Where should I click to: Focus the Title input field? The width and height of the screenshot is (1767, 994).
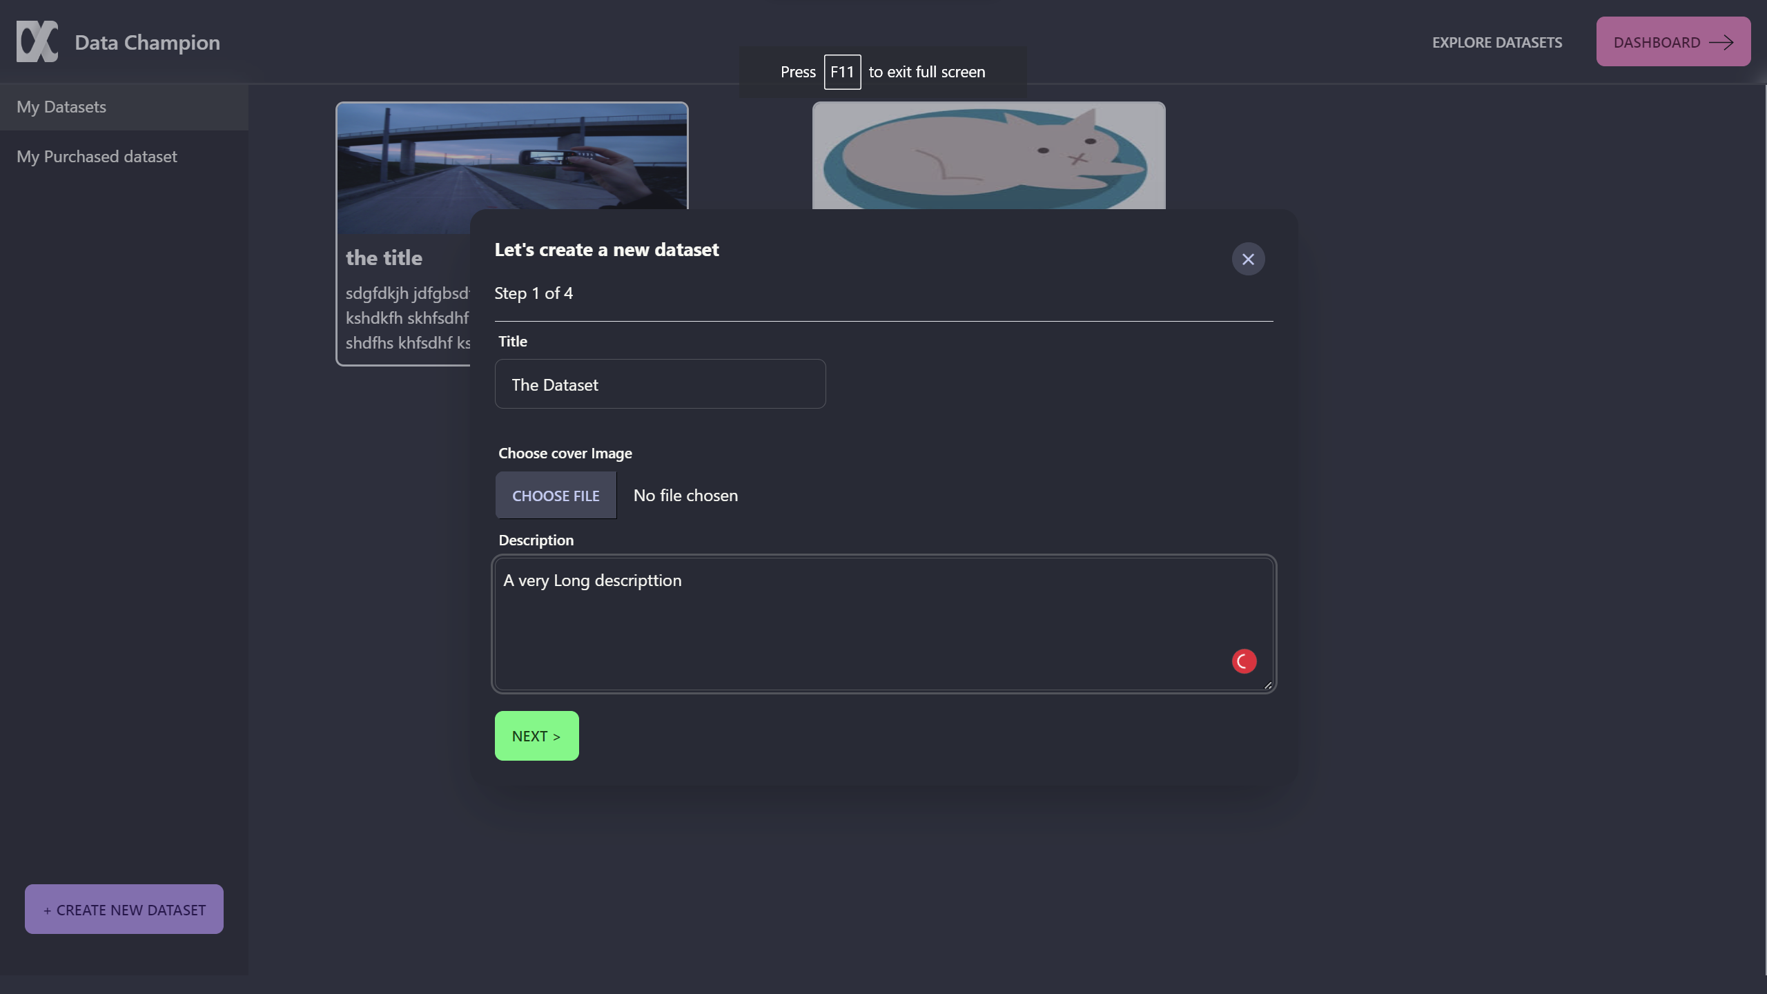660,384
